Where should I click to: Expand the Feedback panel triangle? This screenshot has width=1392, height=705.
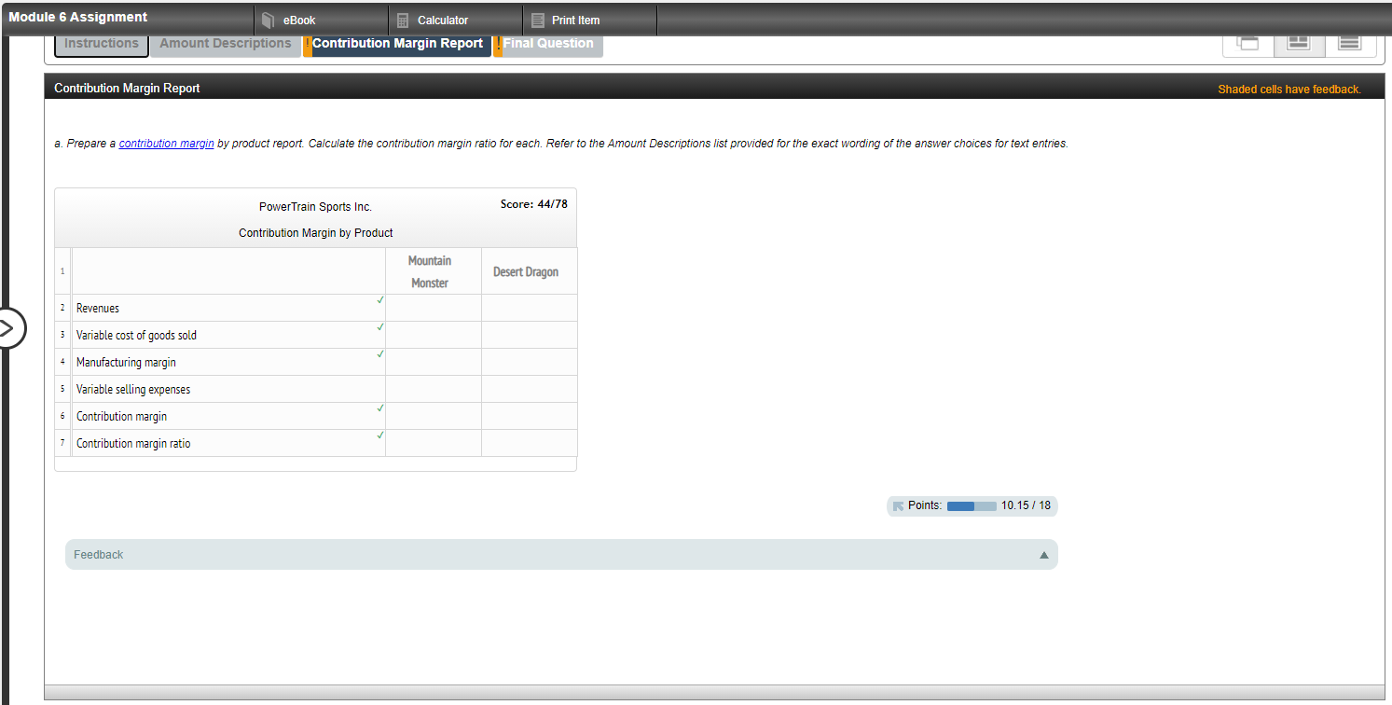tap(1043, 555)
